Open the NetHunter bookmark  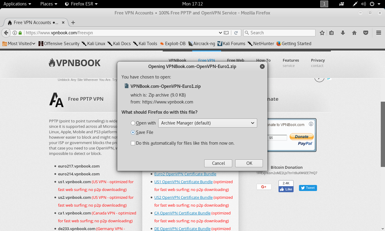point(261,44)
